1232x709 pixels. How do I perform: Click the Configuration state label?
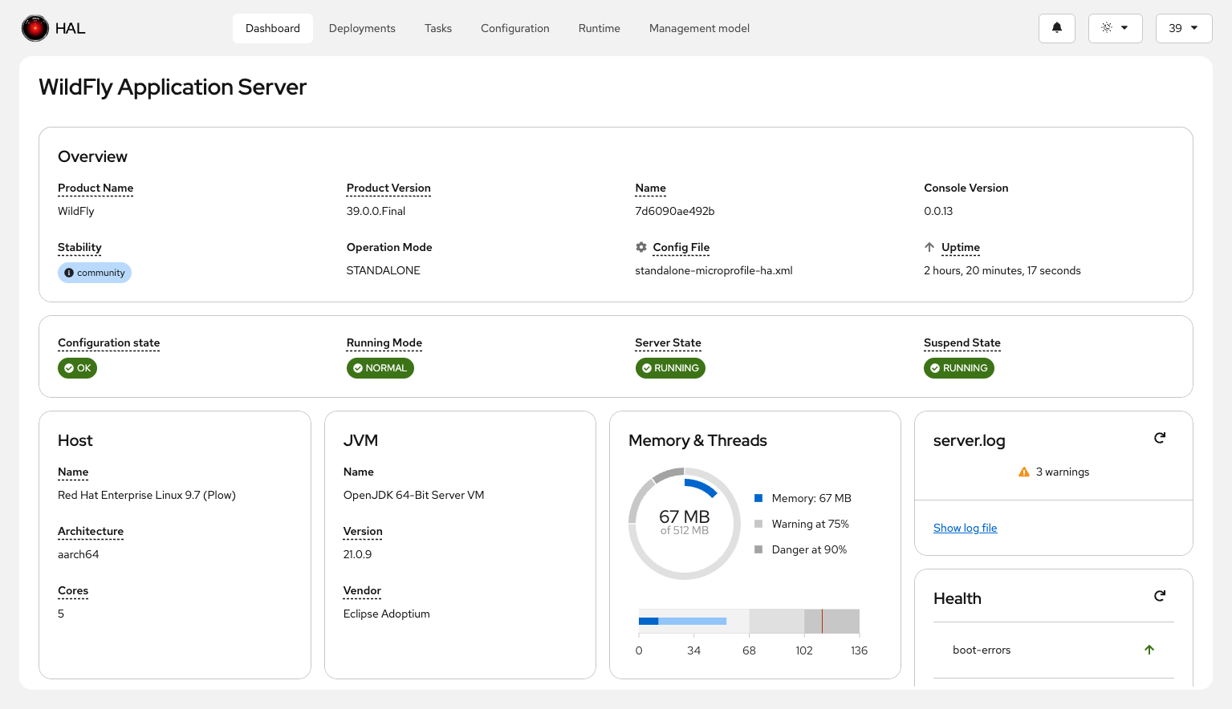point(109,342)
